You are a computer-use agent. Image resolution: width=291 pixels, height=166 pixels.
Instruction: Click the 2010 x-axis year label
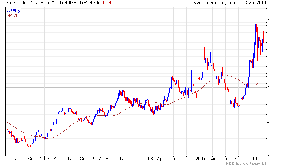point(252,159)
